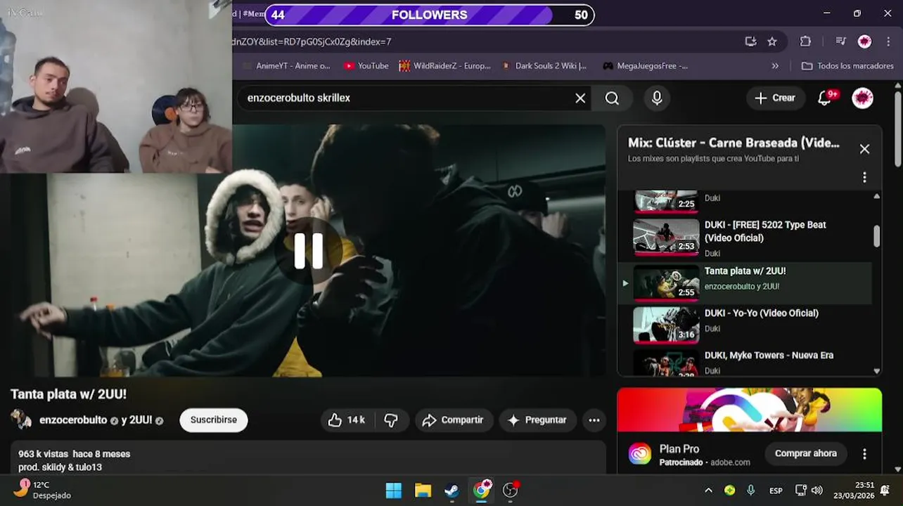
Task: Clear the YouTube search box text
Action: coord(580,98)
